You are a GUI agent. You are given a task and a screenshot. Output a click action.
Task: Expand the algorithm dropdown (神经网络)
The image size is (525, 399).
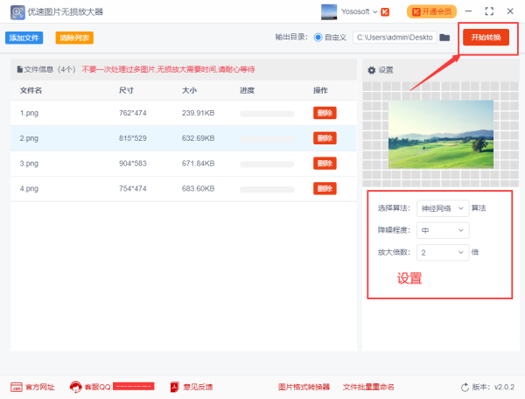[441, 208]
